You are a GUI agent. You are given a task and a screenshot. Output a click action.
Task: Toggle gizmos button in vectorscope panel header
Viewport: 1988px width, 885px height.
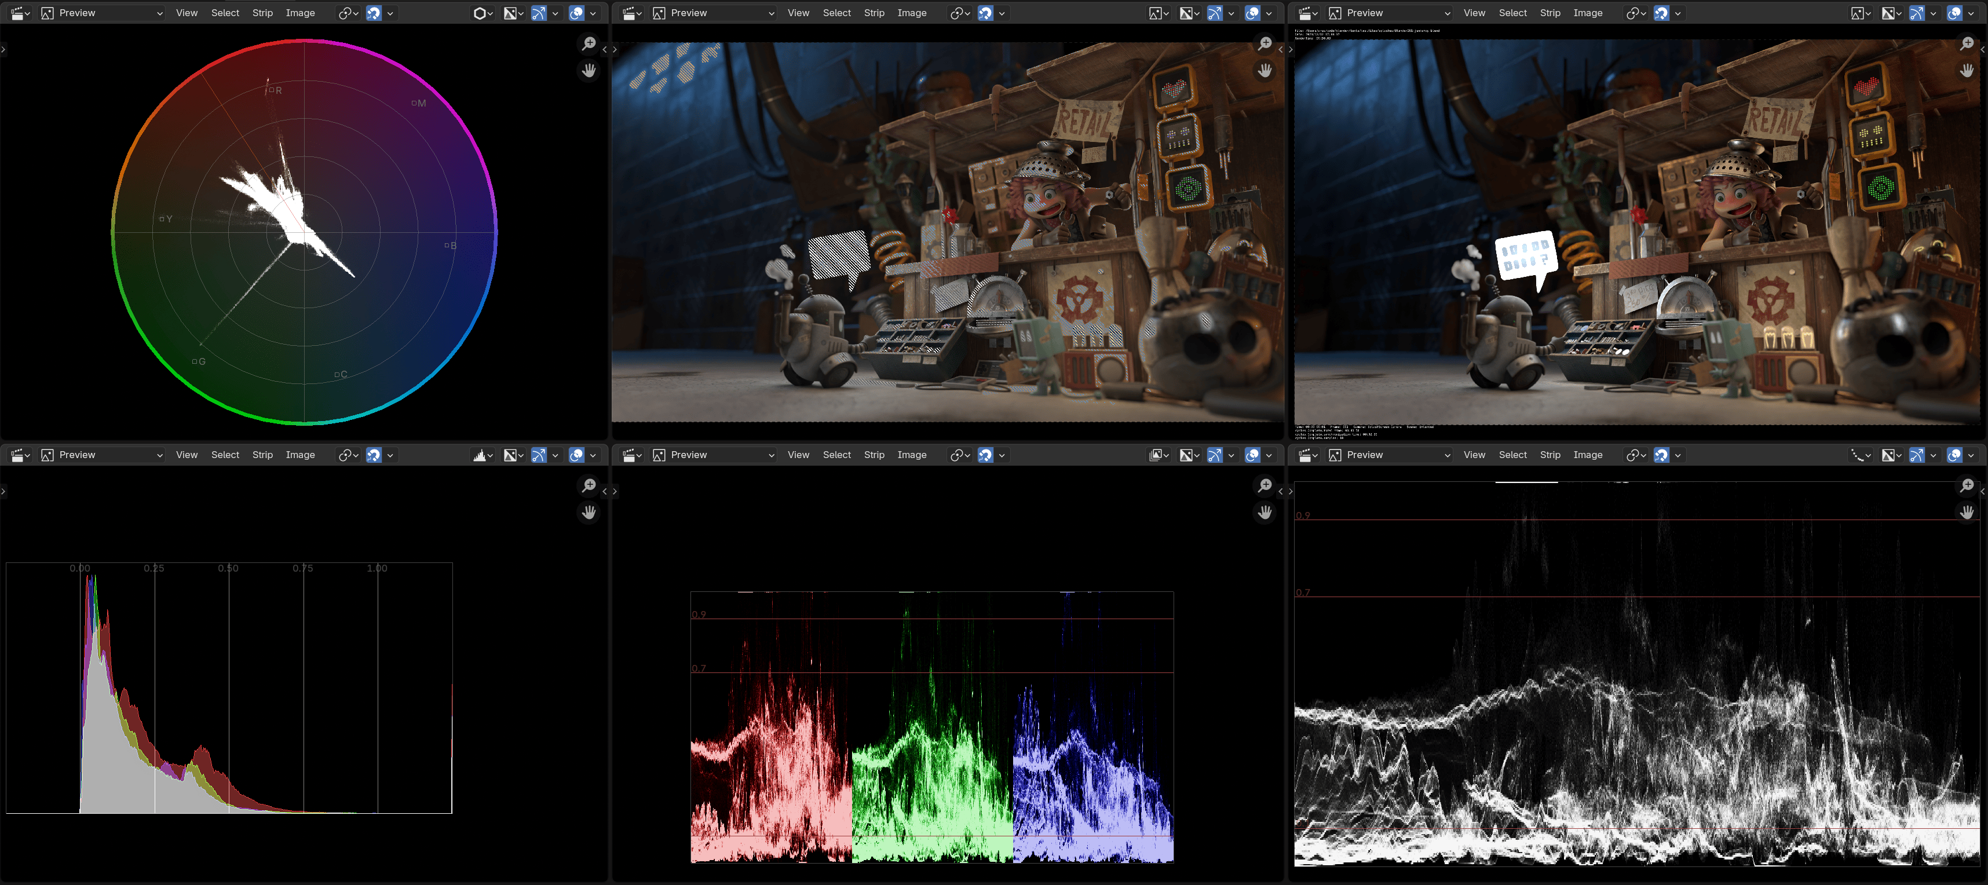click(539, 13)
